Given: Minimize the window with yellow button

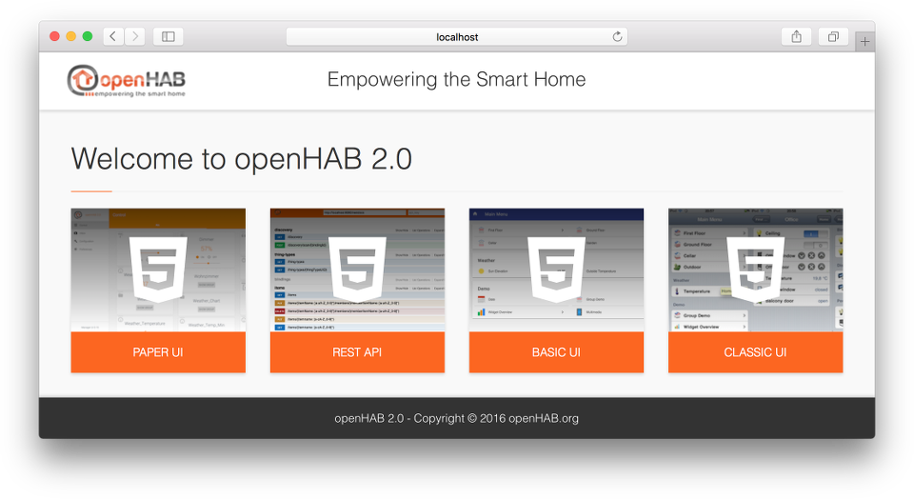Looking at the screenshot, I should point(71,36).
